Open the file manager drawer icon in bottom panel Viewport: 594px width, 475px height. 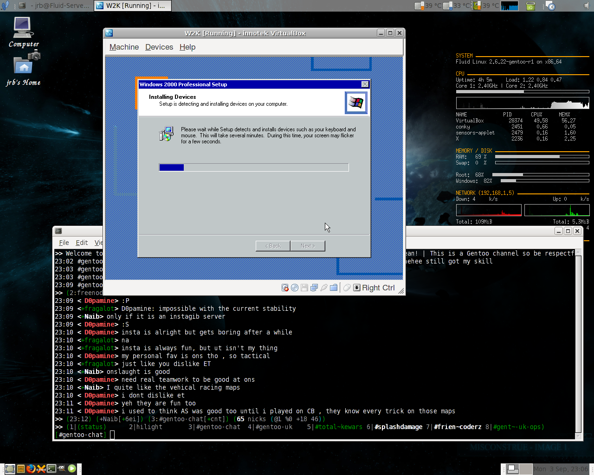[20, 469]
